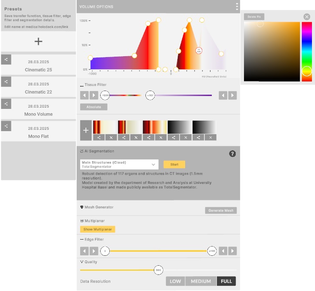Add a new transfer function gradient
The width and height of the screenshot is (315, 291).
(x=85, y=130)
